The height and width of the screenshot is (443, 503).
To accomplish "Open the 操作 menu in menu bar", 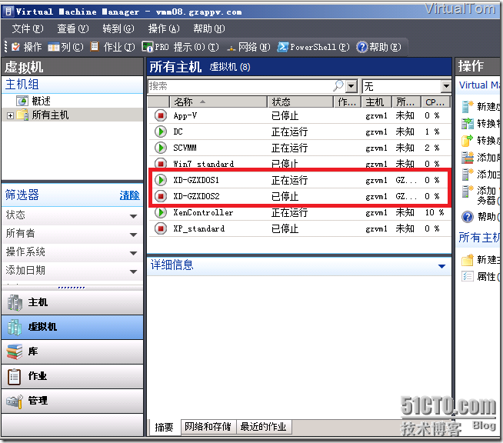I will click(x=164, y=29).
